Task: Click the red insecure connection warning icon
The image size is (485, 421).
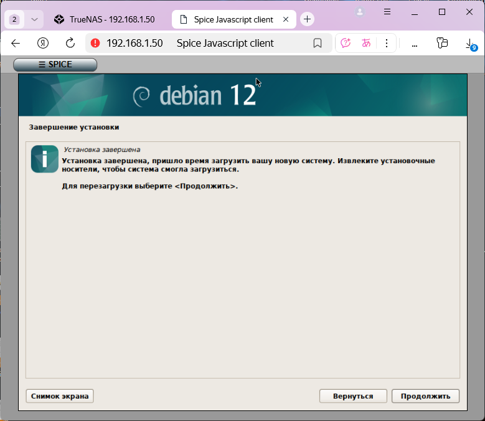Action: [95, 43]
